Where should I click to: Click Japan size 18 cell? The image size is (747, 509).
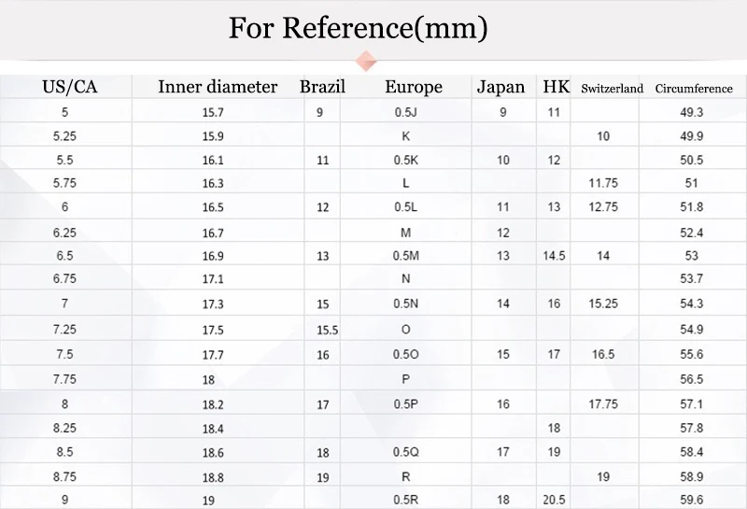coord(503,500)
